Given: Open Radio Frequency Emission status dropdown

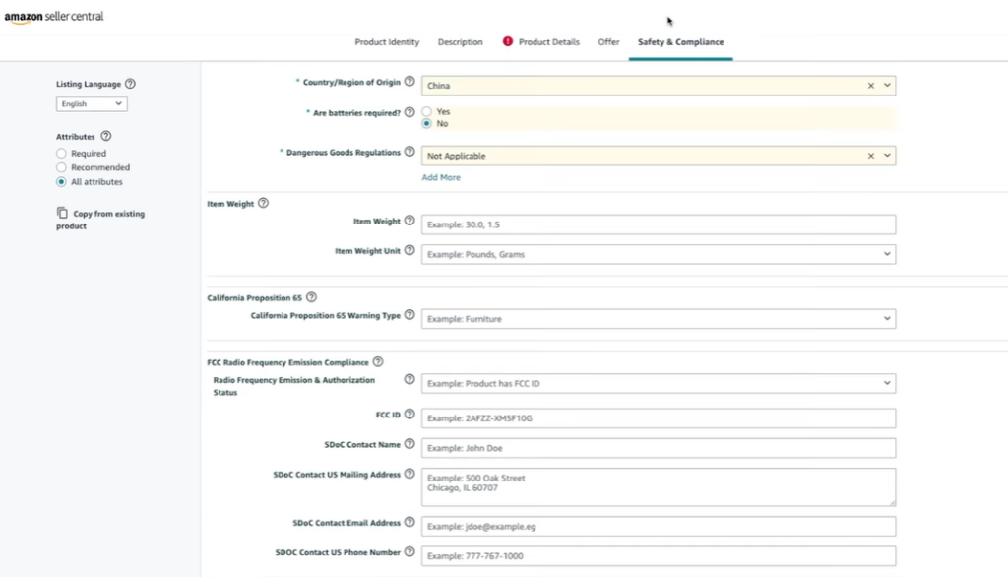Looking at the screenshot, I should click(x=659, y=383).
